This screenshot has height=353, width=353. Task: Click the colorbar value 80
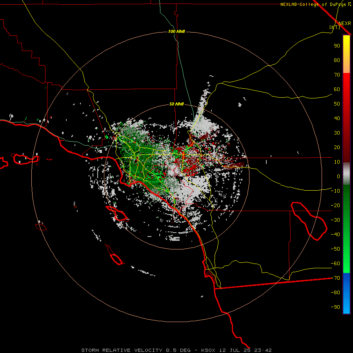click(x=337, y=60)
